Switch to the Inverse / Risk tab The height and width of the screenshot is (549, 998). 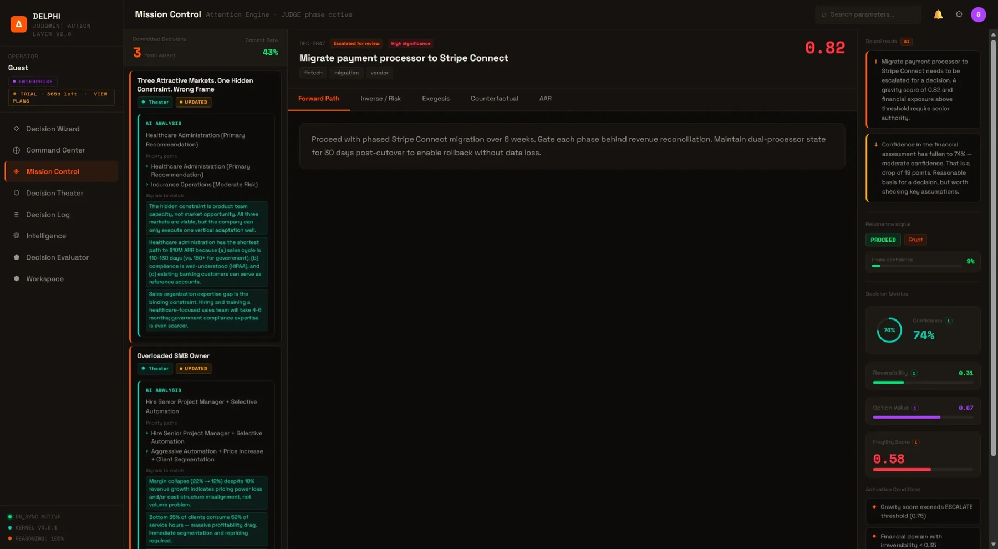[x=380, y=99]
